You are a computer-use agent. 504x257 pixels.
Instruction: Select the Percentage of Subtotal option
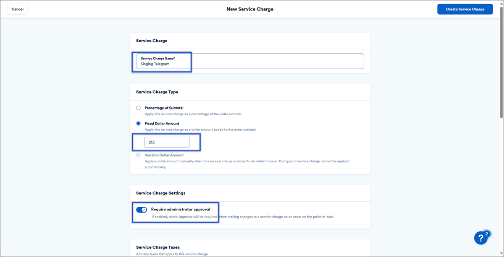point(138,108)
